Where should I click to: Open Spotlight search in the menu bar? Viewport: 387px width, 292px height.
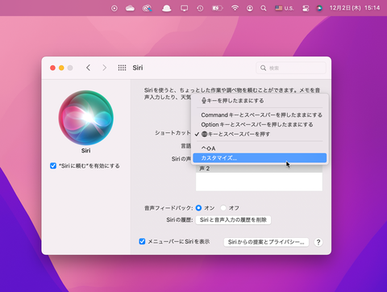264,8
